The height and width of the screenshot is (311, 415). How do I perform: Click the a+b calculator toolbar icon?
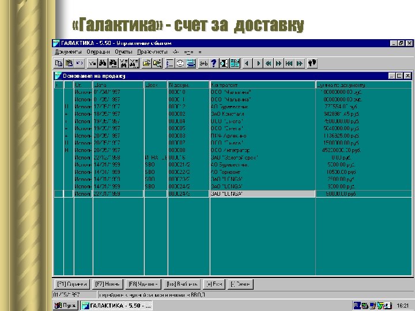[x=203, y=63]
